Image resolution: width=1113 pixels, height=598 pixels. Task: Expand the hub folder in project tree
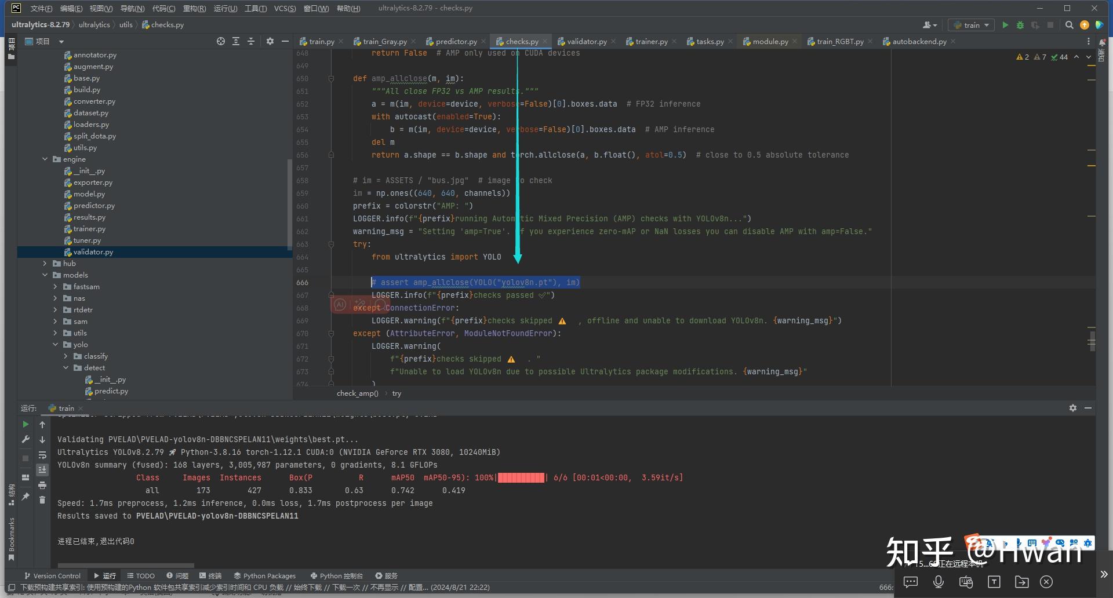[x=45, y=263]
